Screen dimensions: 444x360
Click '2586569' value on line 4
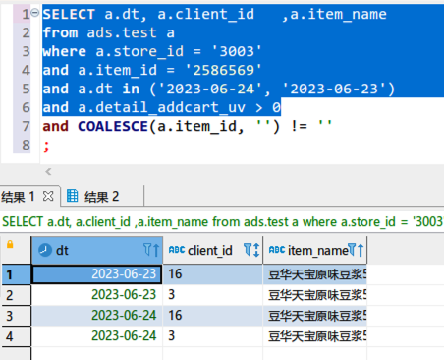223,70
